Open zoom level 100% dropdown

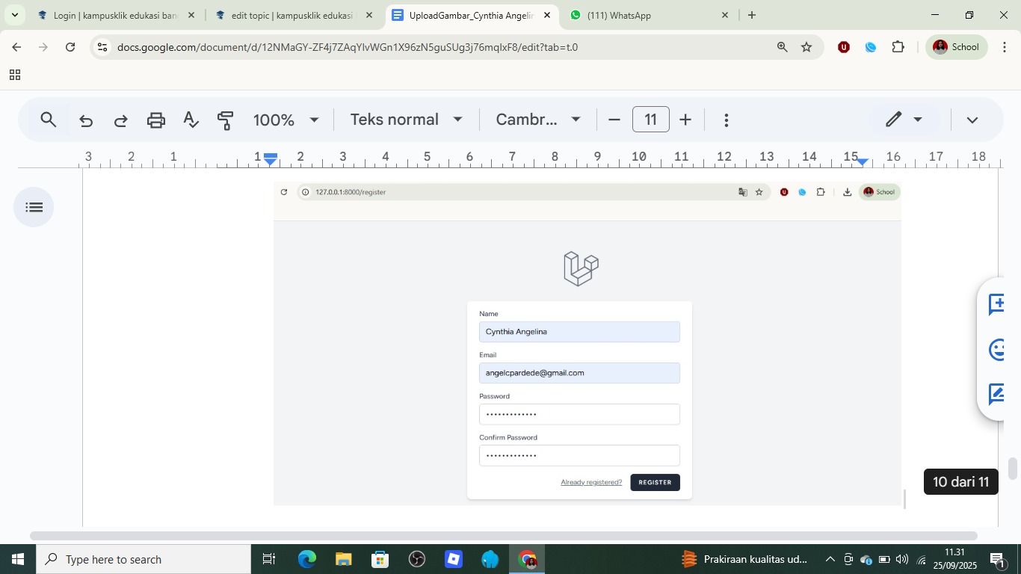[286, 120]
